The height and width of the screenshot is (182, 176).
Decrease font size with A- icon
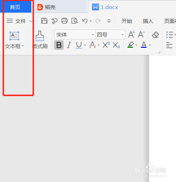pyautogui.click(x=141, y=35)
